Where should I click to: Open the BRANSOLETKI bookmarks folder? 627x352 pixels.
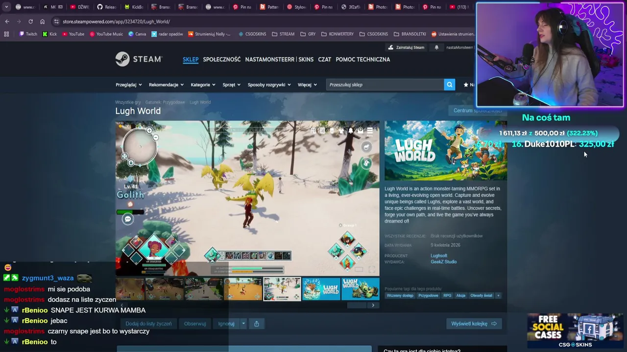(410, 34)
